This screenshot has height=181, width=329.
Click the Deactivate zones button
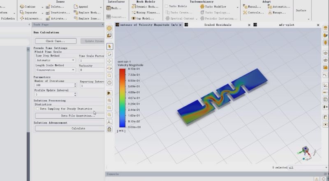pyautogui.click(x=58, y=13)
